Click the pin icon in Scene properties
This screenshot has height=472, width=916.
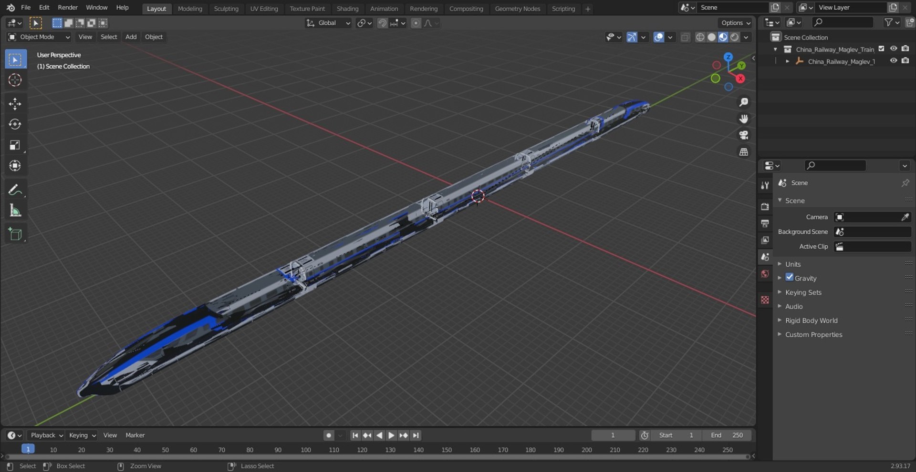[905, 183]
